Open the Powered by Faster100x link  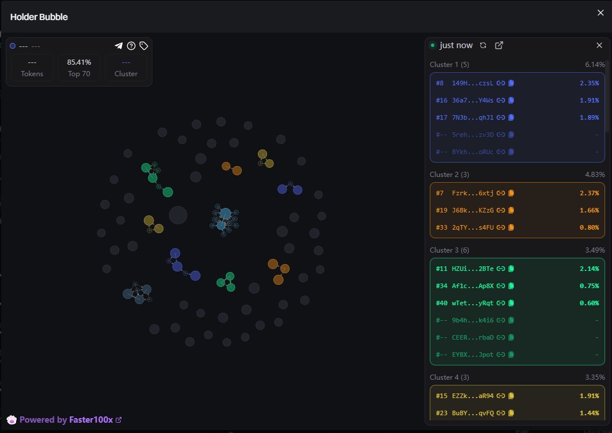click(x=65, y=420)
